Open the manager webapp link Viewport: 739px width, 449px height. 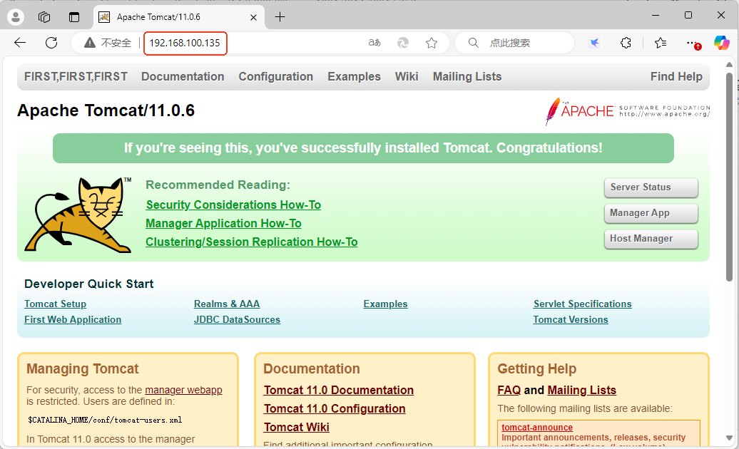pyautogui.click(x=183, y=390)
